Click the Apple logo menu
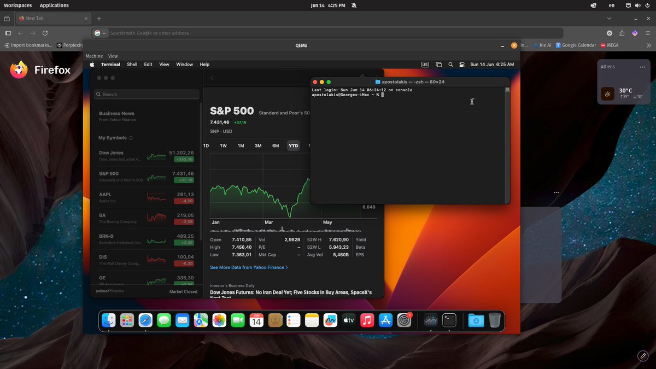The height and width of the screenshot is (369, 656). click(92, 65)
